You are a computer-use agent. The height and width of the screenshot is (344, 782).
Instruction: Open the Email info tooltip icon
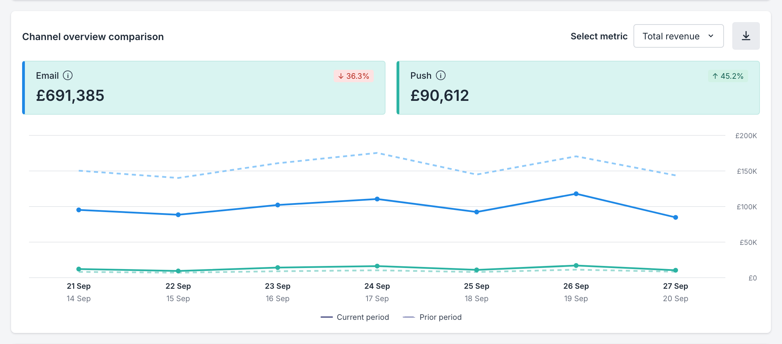[x=68, y=75]
